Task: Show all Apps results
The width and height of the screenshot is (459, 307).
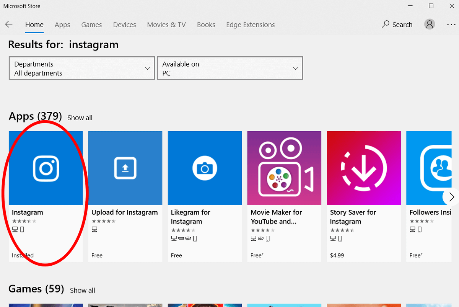Action: coord(80,118)
